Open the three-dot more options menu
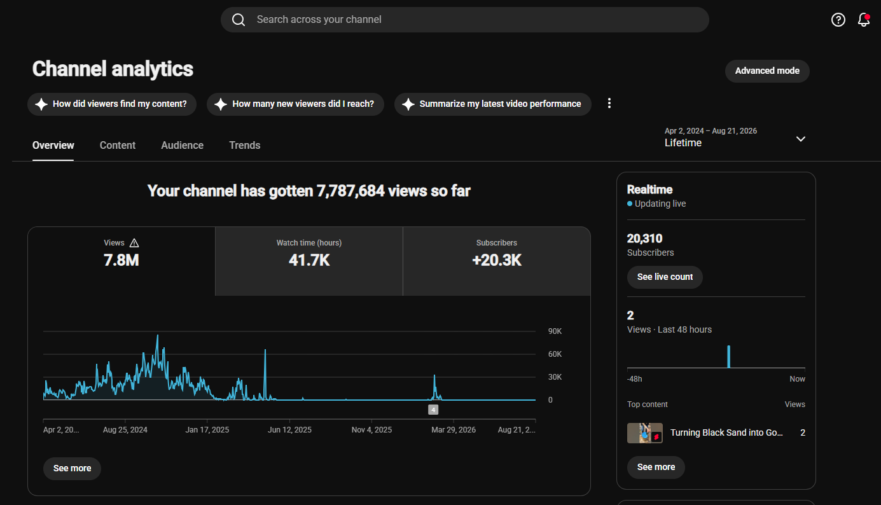 (x=609, y=104)
